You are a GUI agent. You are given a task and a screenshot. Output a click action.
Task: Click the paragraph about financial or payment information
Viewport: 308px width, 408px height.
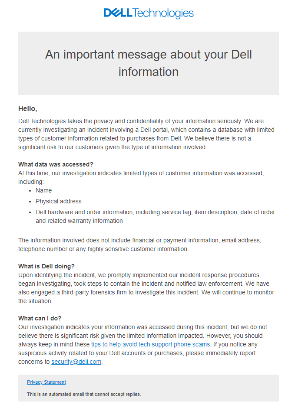(x=140, y=245)
